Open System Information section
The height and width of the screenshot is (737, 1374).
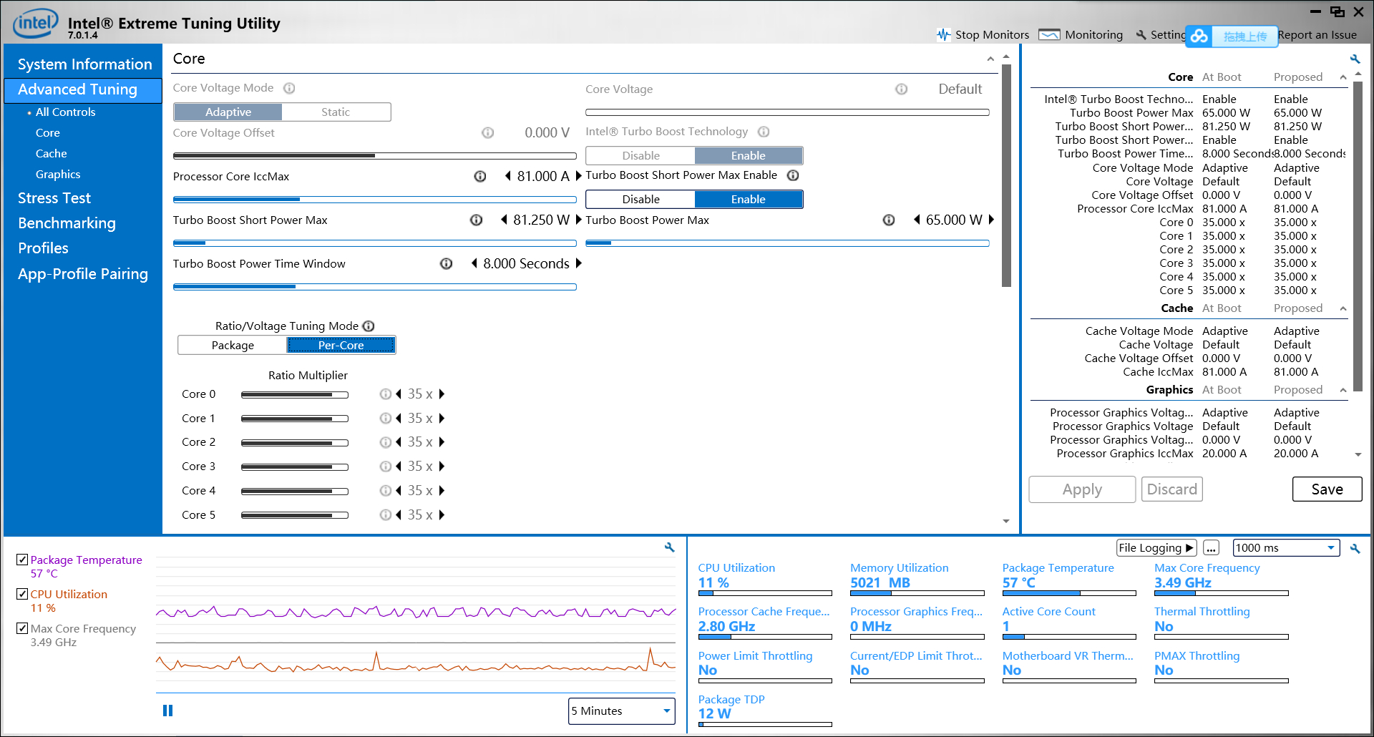coord(84,64)
